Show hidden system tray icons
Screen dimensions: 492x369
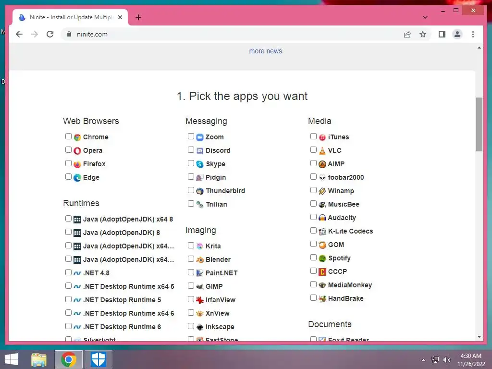tap(424, 360)
